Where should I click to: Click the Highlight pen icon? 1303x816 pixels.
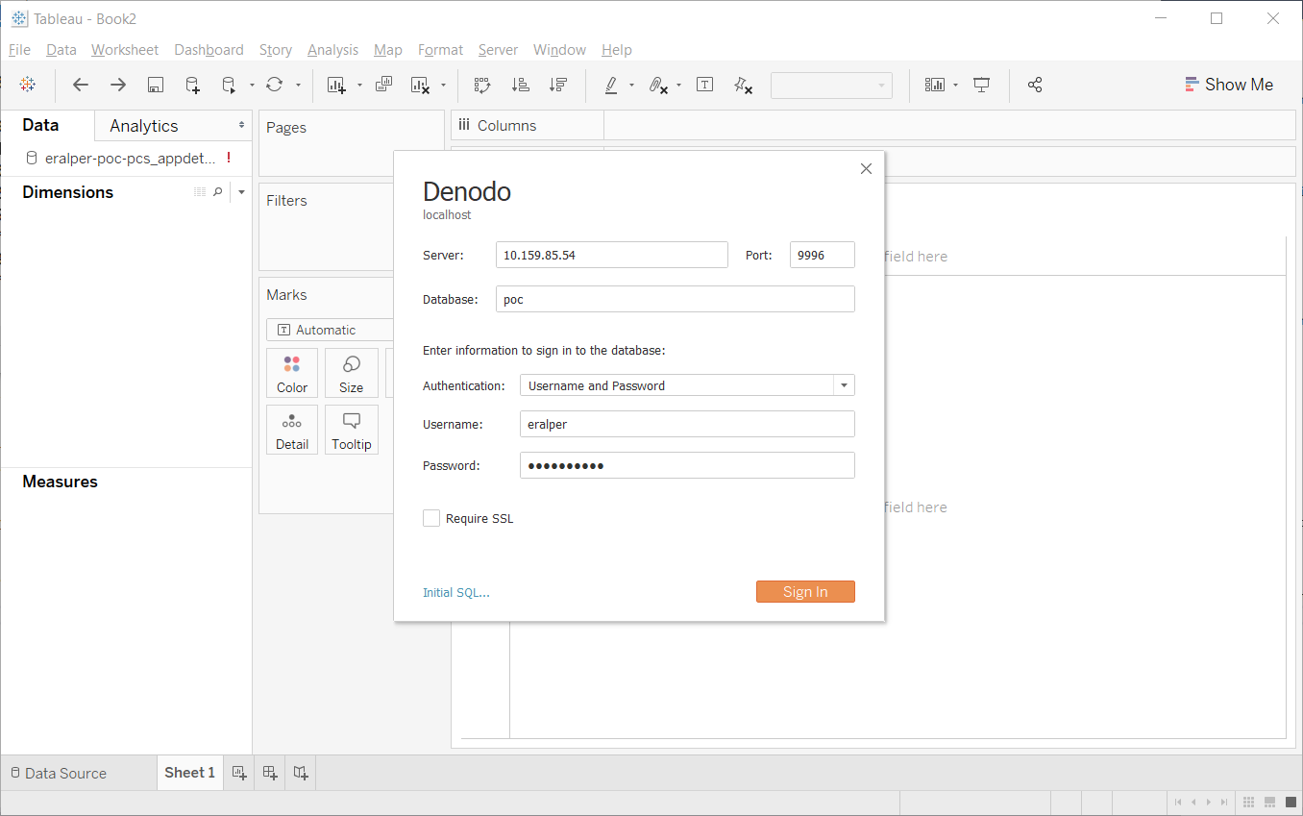[611, 85]
